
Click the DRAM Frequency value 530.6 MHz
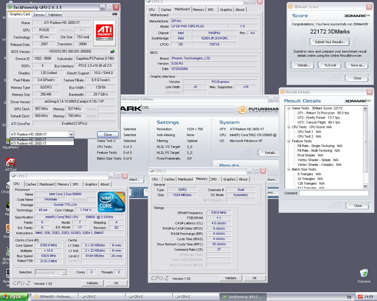219,213
